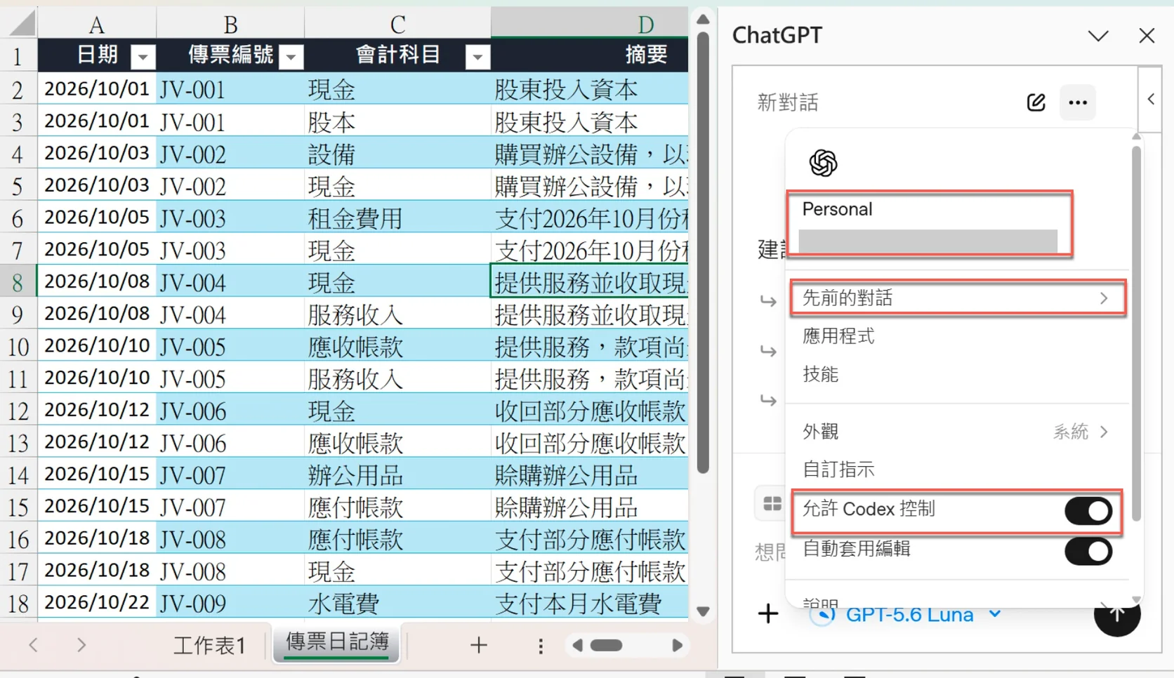Toggle the 自動套用編輯 switch
Viewport: 1174px width, 678px height.
click(1088, 551)
